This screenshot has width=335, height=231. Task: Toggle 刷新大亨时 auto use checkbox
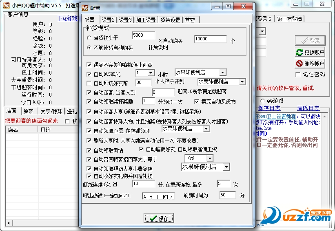(x=89, y=141)
